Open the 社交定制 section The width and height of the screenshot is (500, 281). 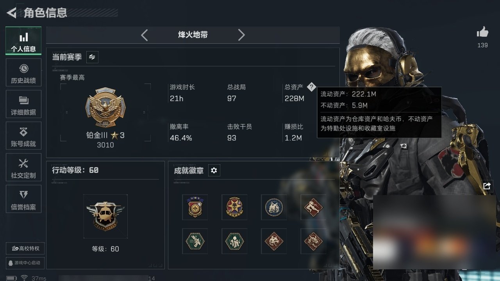pos(23,168)
